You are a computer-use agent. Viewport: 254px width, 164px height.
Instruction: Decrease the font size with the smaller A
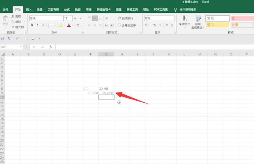point(80,18)
